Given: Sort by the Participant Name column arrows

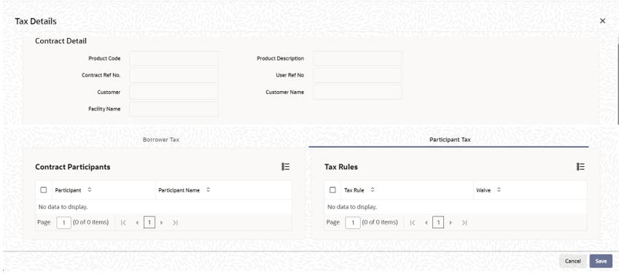Looking at the screenshot, I should pyautogui.click(x=208, y=190).
